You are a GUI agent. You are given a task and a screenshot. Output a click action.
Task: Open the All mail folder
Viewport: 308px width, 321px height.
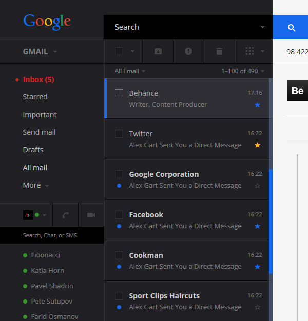[35, 168]
